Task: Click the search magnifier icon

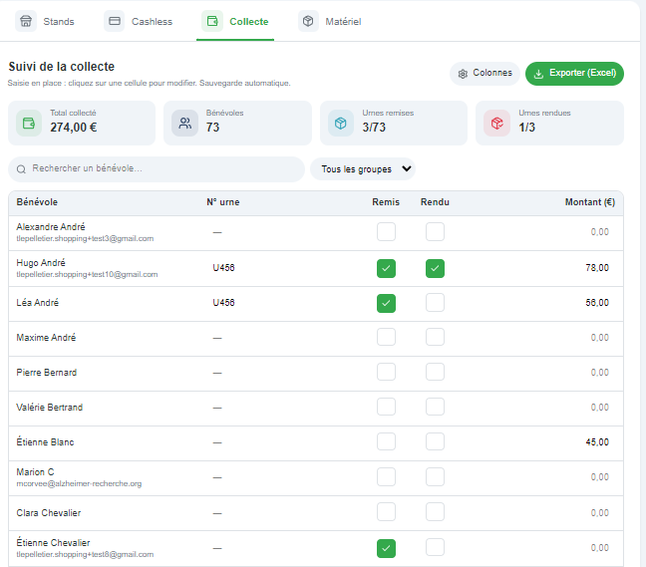Action: click(x=21, y=169)
